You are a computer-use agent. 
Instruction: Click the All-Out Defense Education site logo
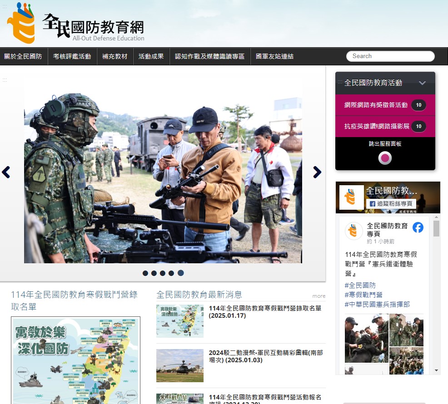[76, 24]
